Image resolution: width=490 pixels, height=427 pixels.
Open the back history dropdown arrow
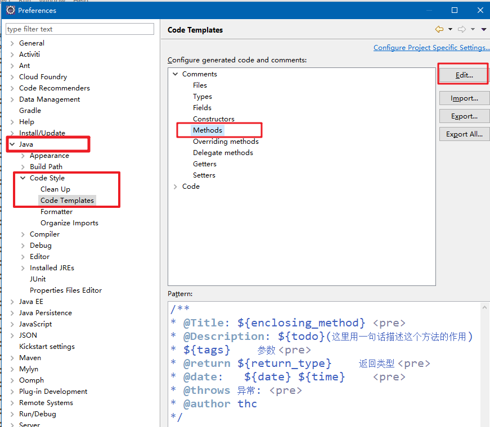pos(450,29)
